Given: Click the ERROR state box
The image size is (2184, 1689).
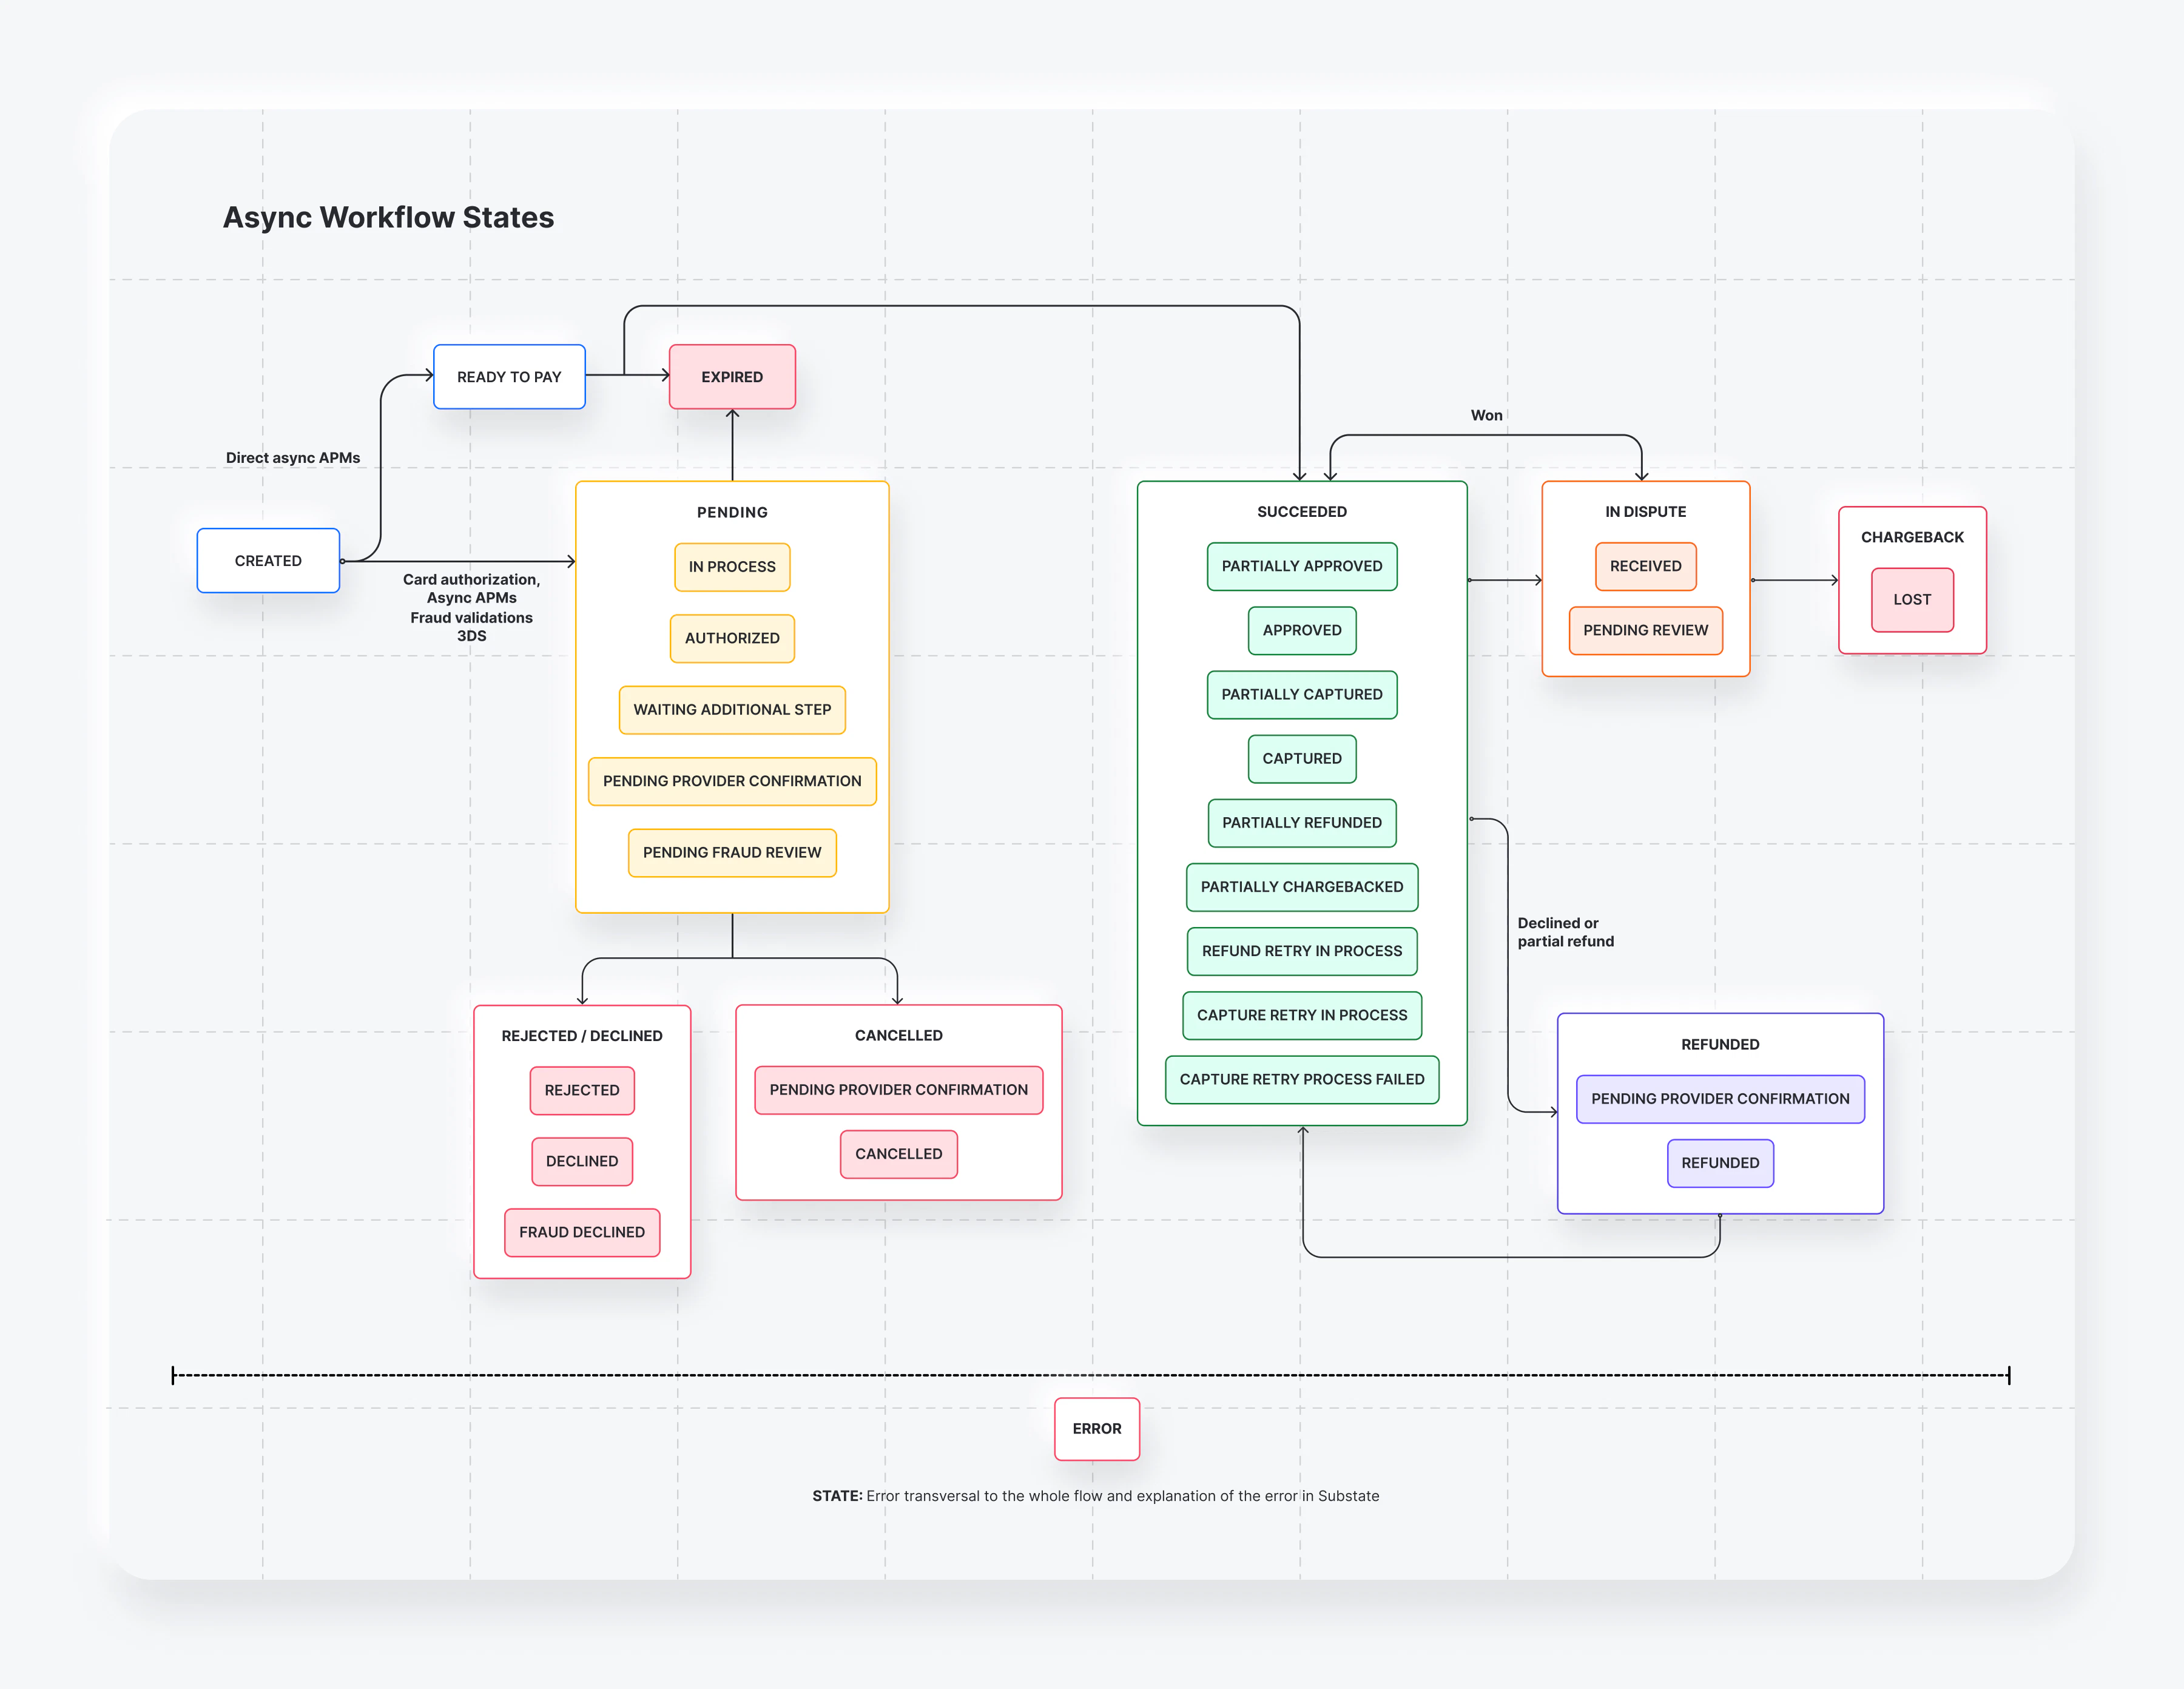Looking at the screenshot, I should coord(1097,1428).
